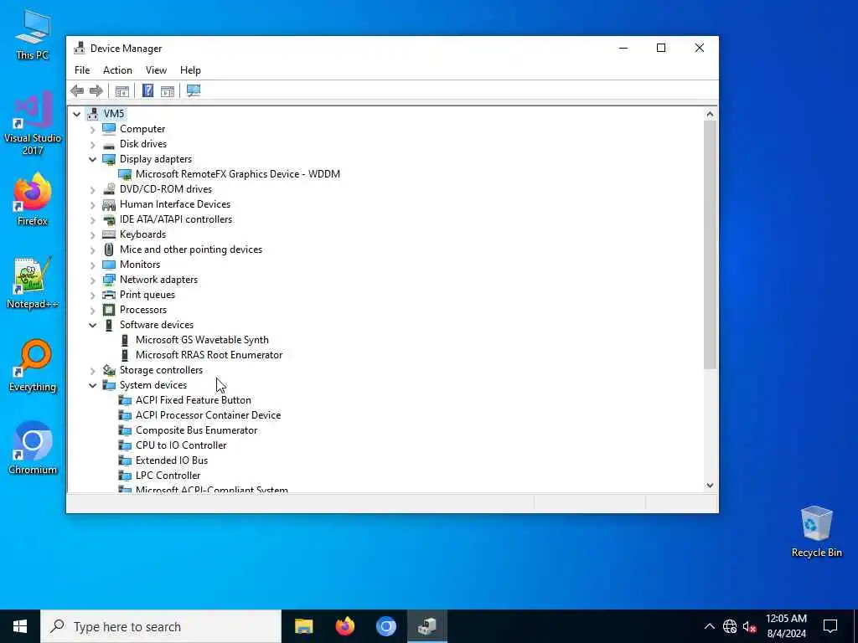Click the Windows Start button
This screenshot has width=858, height=643.
pos(20,626)
